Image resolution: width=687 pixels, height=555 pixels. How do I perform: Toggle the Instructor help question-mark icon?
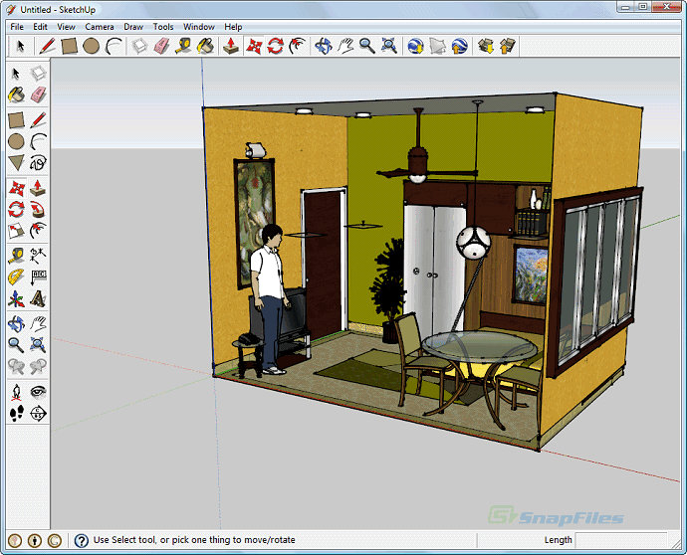pyautogui.click(x=81, y=541)
